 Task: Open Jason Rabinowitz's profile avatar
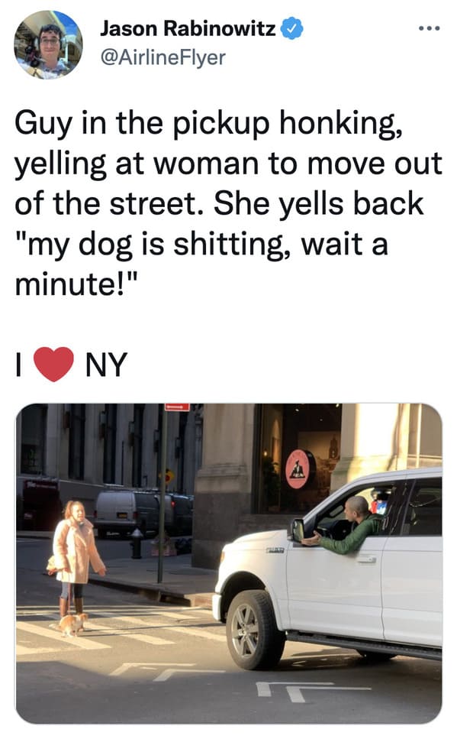(48, 45)
